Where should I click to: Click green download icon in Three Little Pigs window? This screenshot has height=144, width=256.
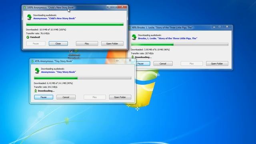(134, 37)
